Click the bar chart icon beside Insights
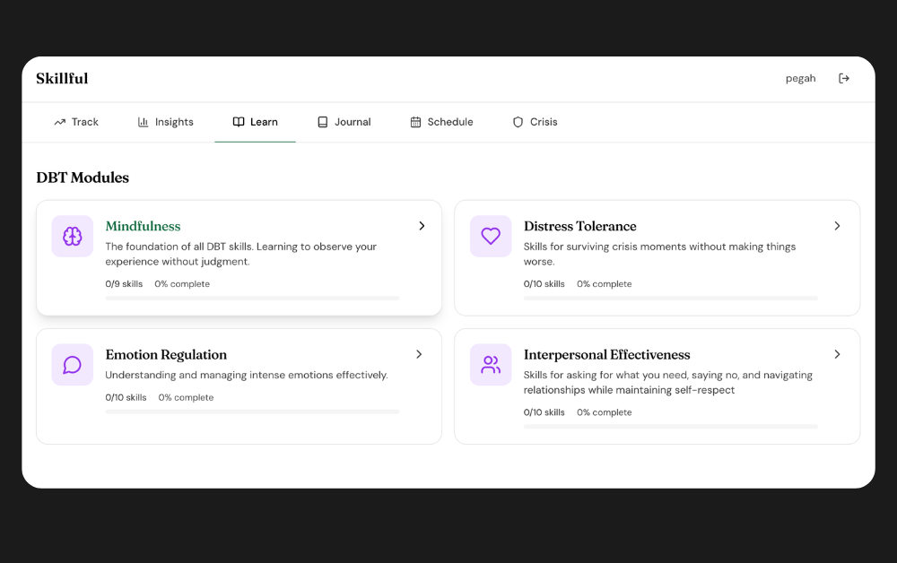Screen dimensions: 897x563 pos(143,122)
